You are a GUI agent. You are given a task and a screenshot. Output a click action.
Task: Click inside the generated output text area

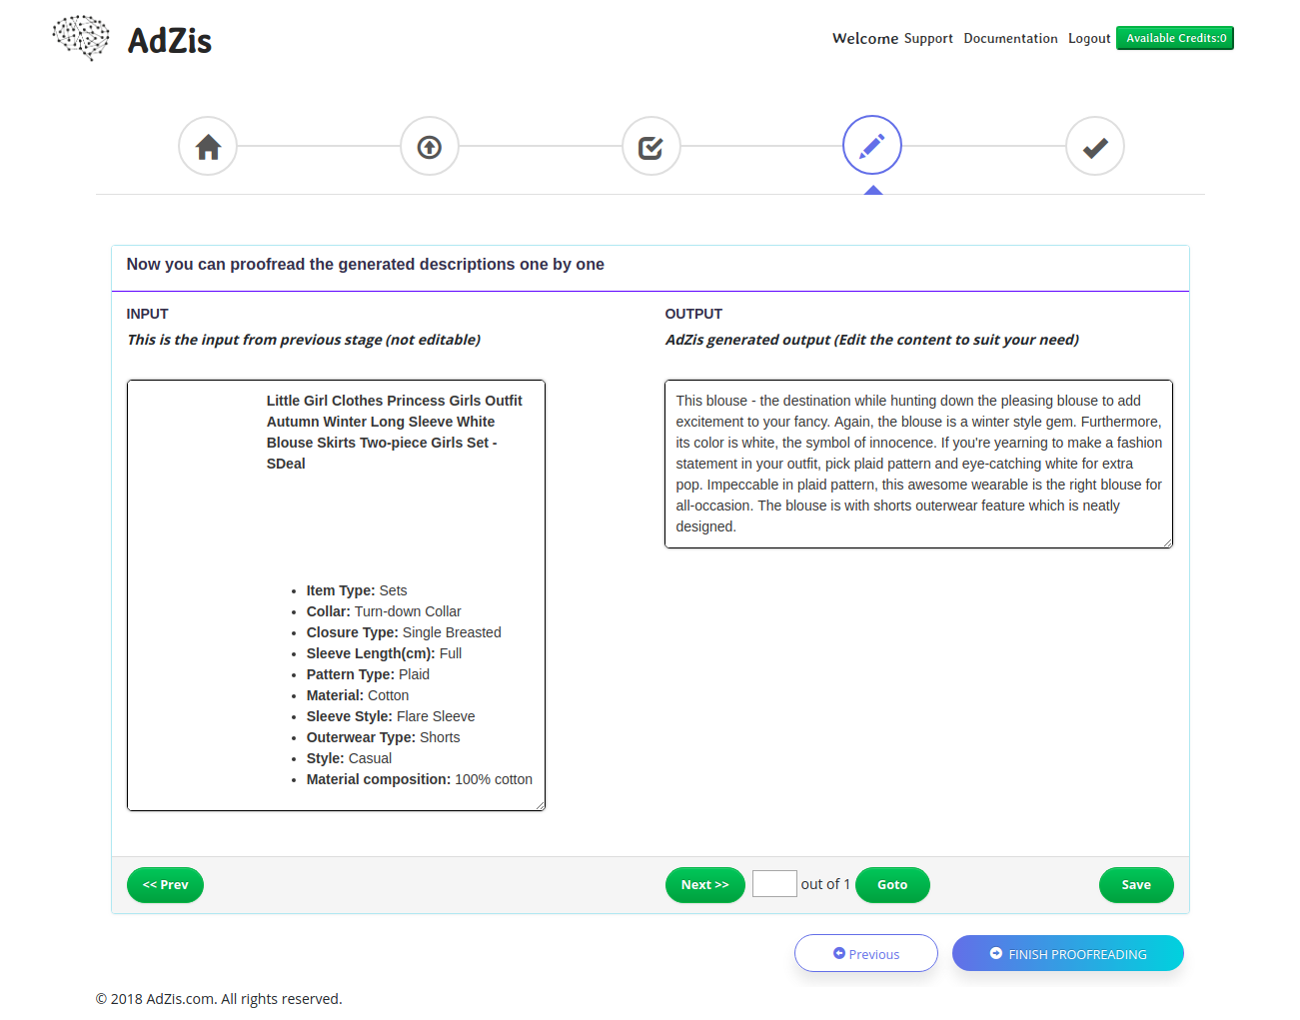918,464
